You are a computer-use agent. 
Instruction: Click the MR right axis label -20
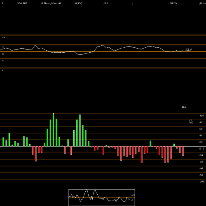point(201,155)
